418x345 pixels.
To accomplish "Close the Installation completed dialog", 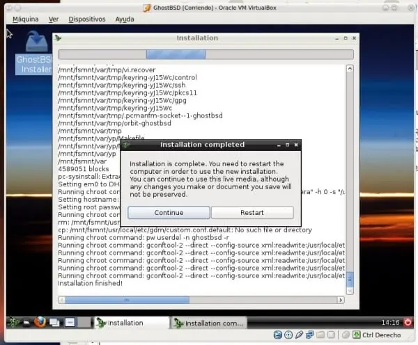I will (x=296, y=145).
